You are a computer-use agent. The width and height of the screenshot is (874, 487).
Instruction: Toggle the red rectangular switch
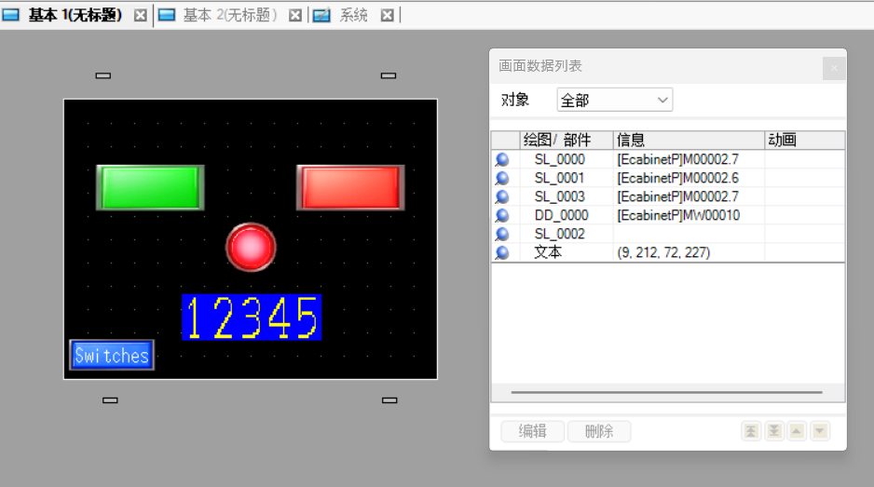(350, 187)
